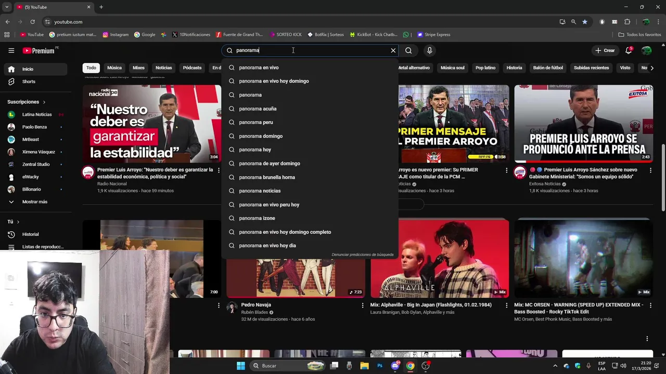This screenshot has width=666, height=374.
Task: Open the SORTEO KICK bookmark
Action: 286,35
